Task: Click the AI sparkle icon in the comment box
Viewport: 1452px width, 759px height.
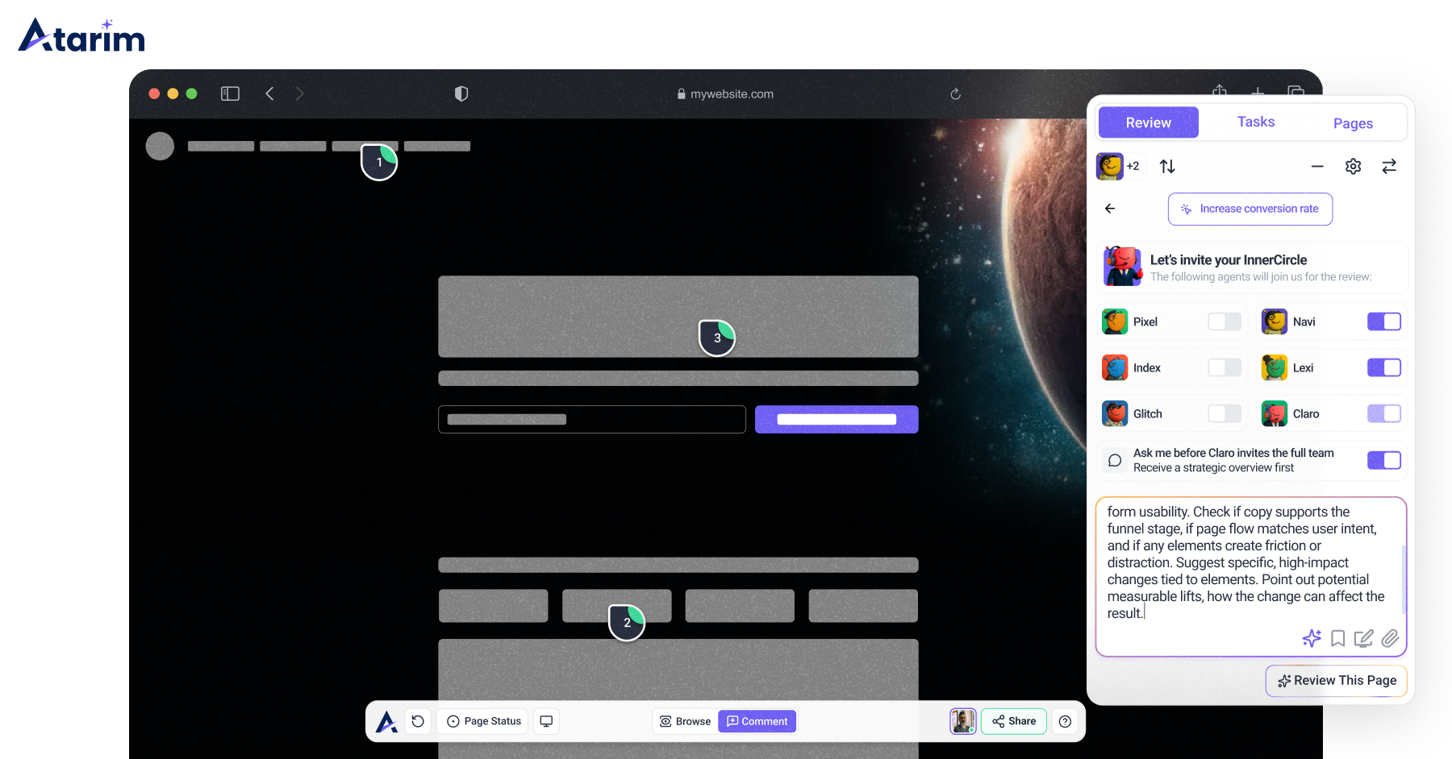Action: (1312, 638)
